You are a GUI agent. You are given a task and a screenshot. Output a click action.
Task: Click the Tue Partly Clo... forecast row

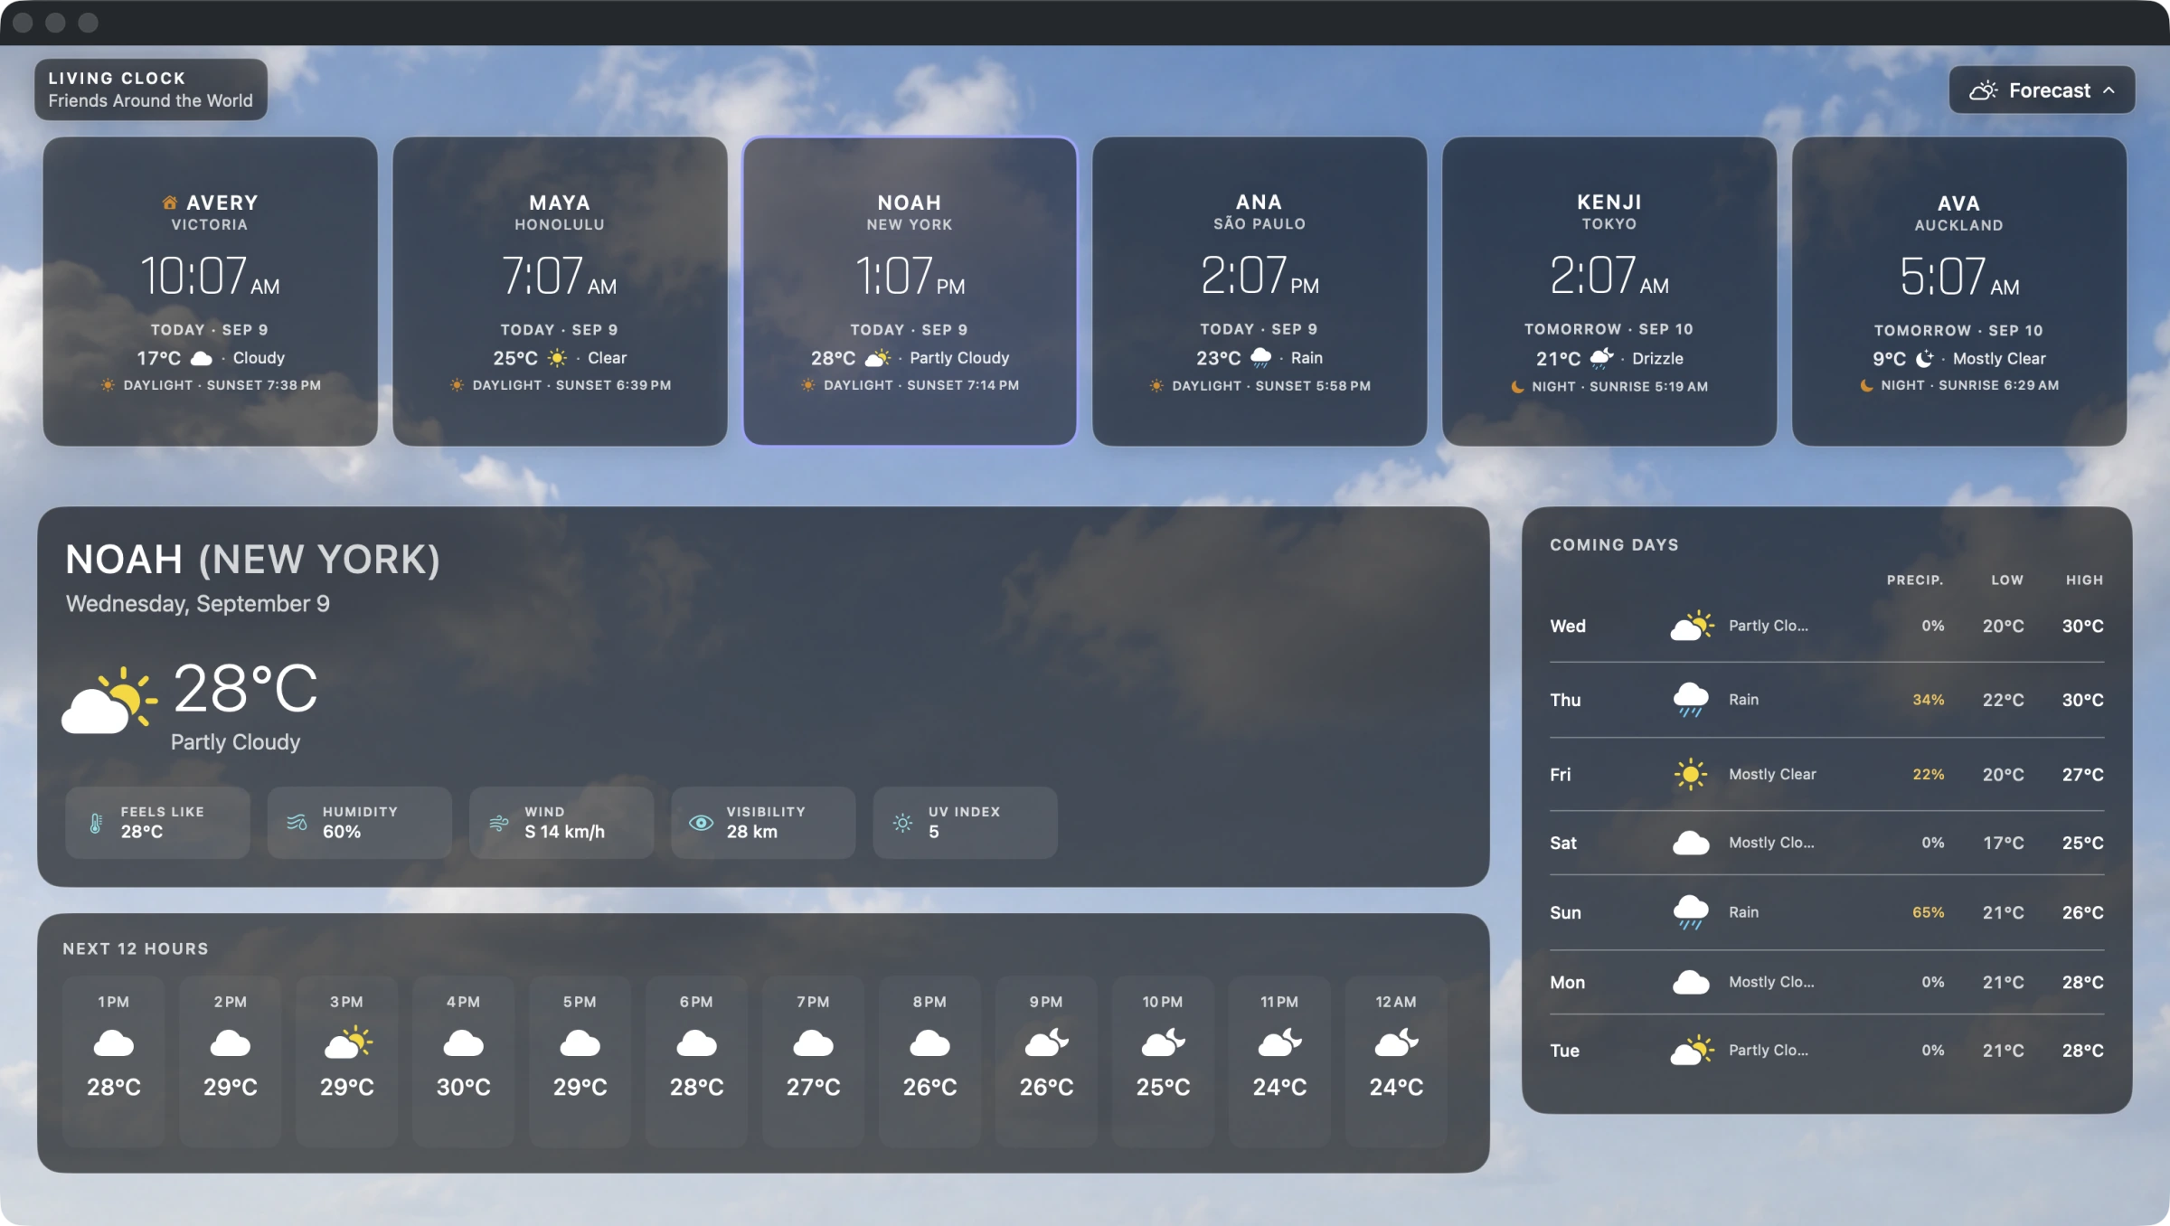[1826, 1051]
